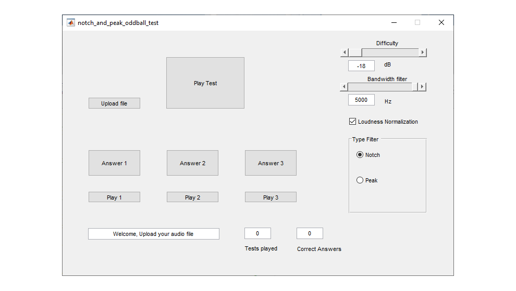
Task: Click the Correct Answers label
Action: (x=319, y=249)
